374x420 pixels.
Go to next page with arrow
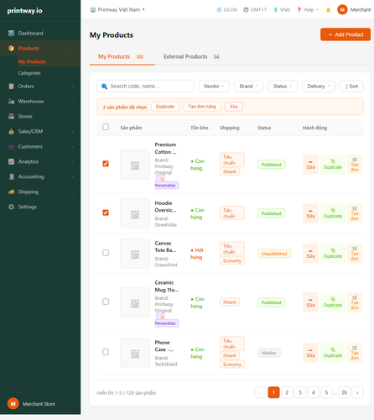[x=357, y=392]
